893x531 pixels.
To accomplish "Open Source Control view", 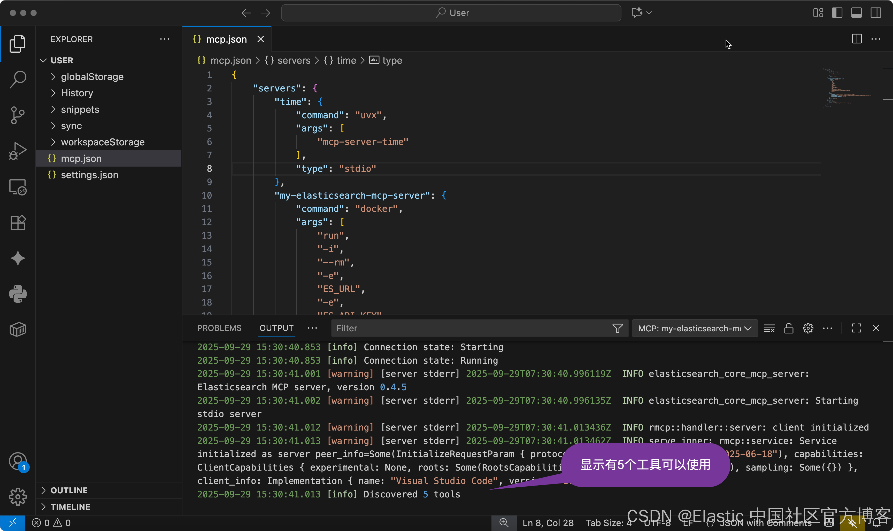I will click(18, 115).
